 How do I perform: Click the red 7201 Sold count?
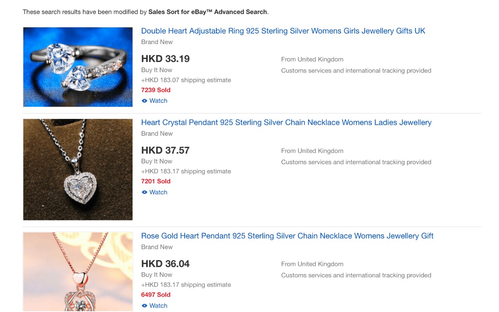(156, 181)
